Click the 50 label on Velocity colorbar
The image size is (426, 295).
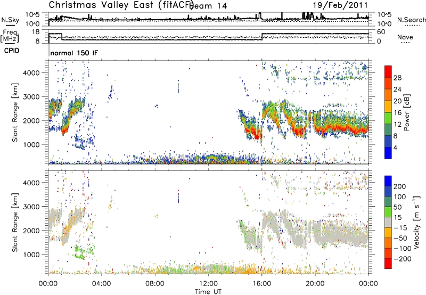397,207
